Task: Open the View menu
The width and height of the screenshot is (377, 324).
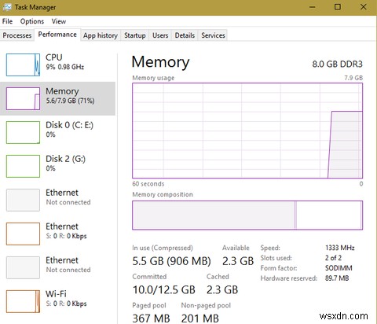Action: [59, 21]
